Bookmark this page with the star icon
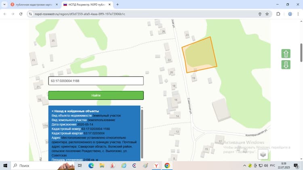This screenshot has width=303, height=170. point(267,14)
